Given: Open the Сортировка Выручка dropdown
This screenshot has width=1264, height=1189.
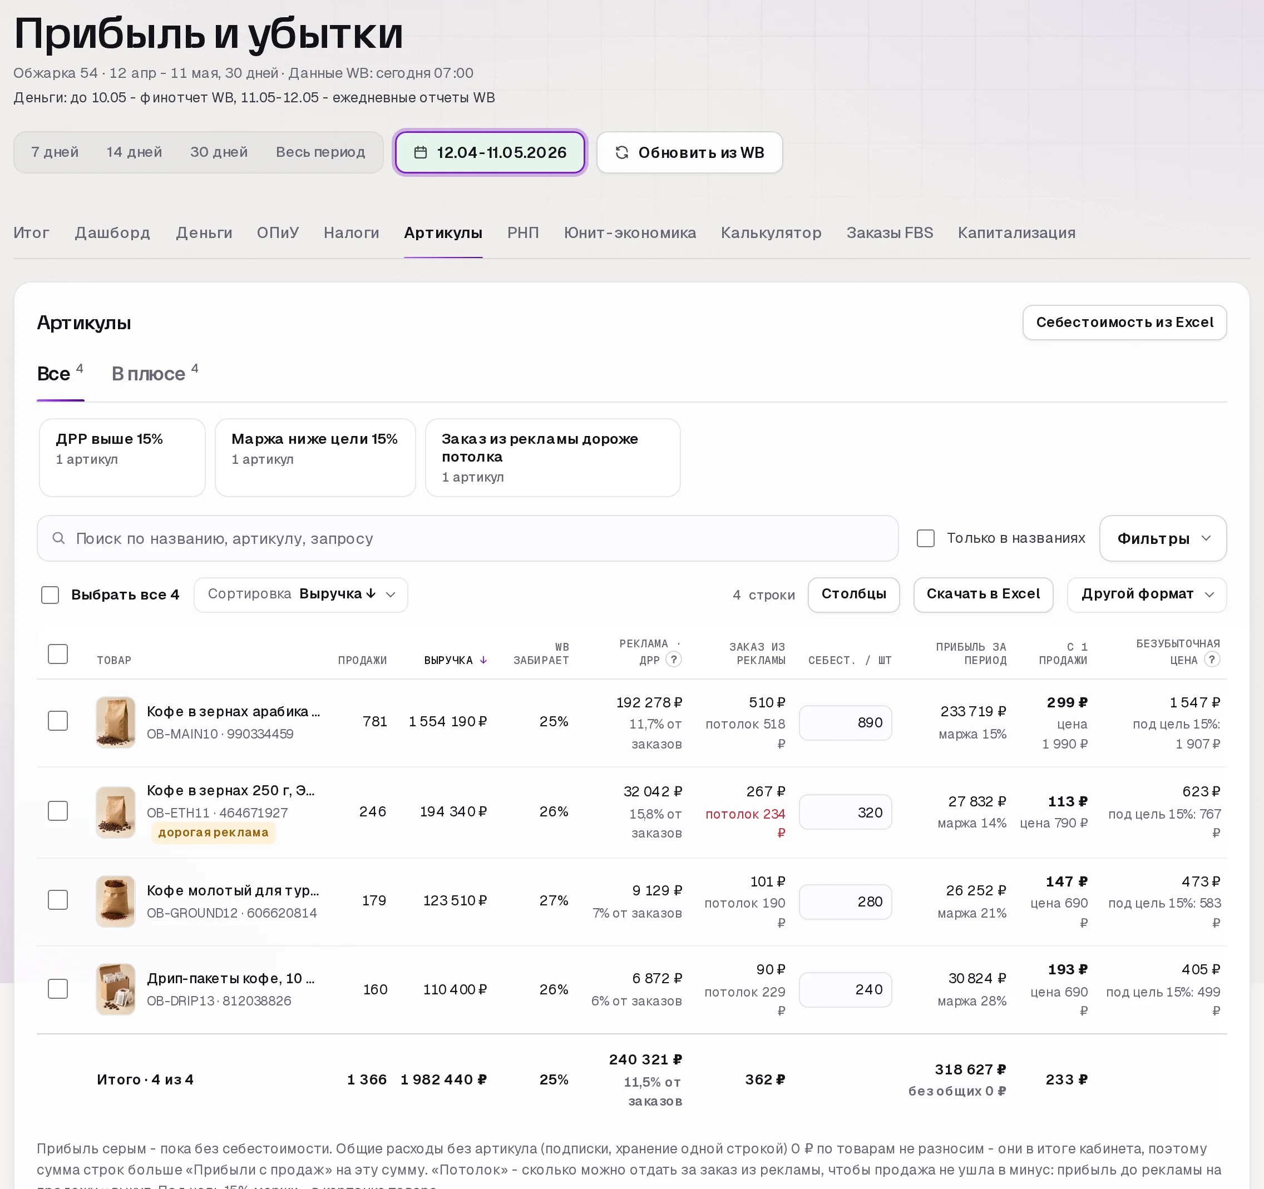Looking at the screenshot, I should tap(301, 595).
